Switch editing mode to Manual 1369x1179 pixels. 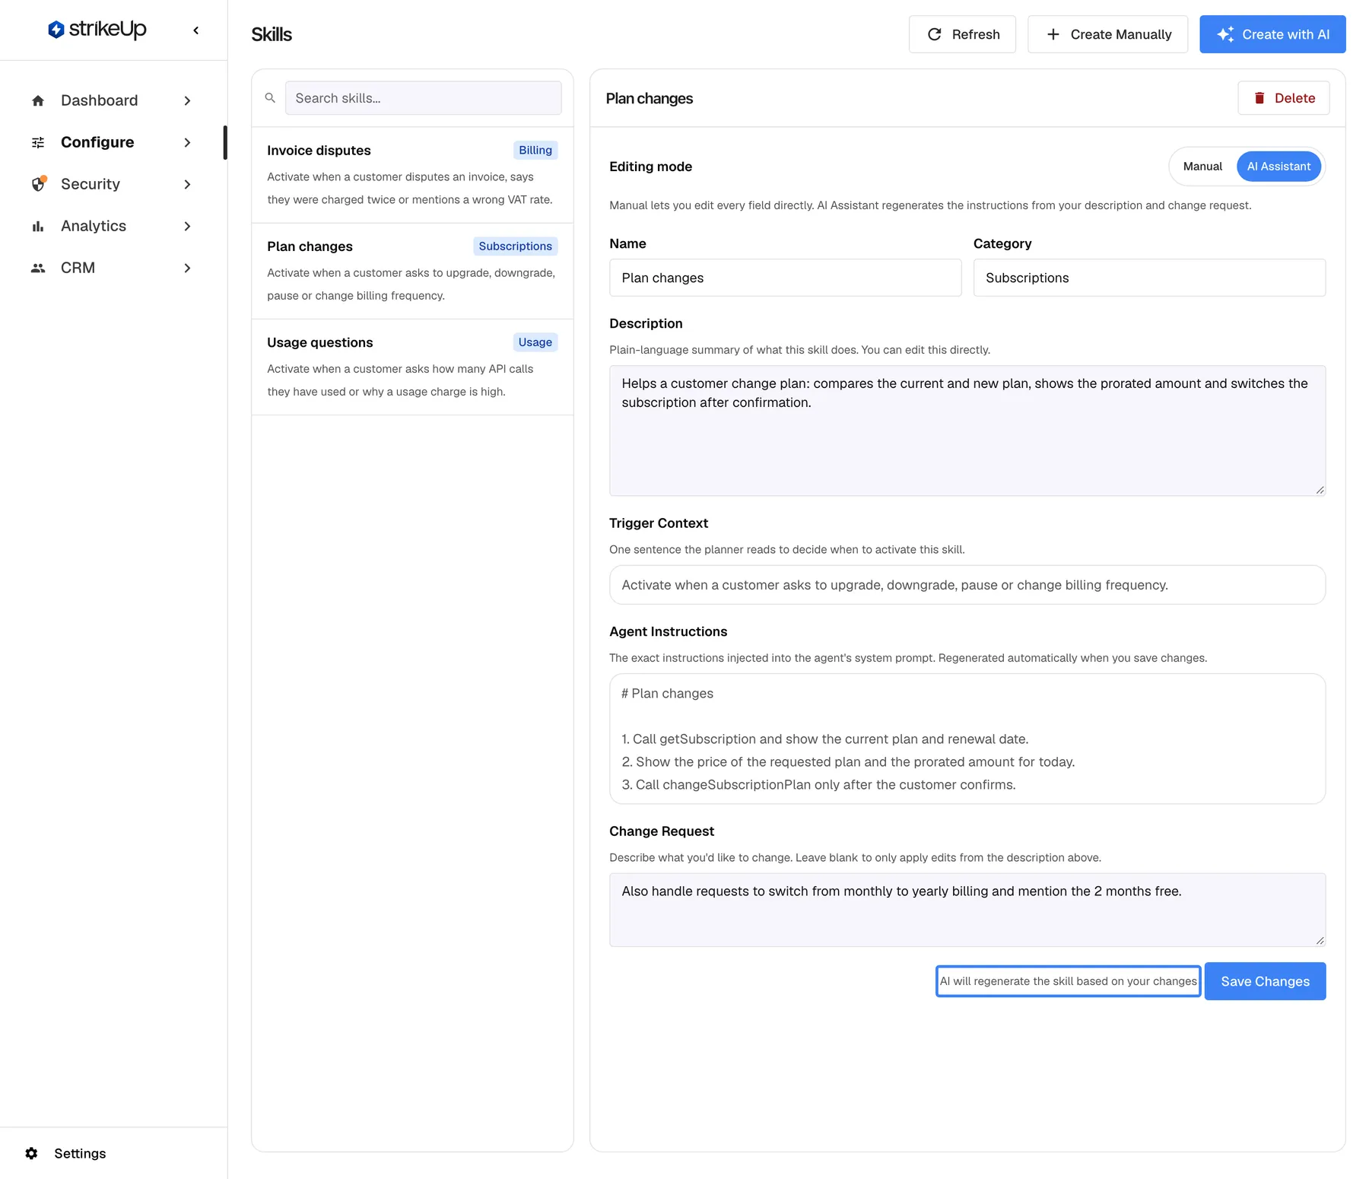1202,167
